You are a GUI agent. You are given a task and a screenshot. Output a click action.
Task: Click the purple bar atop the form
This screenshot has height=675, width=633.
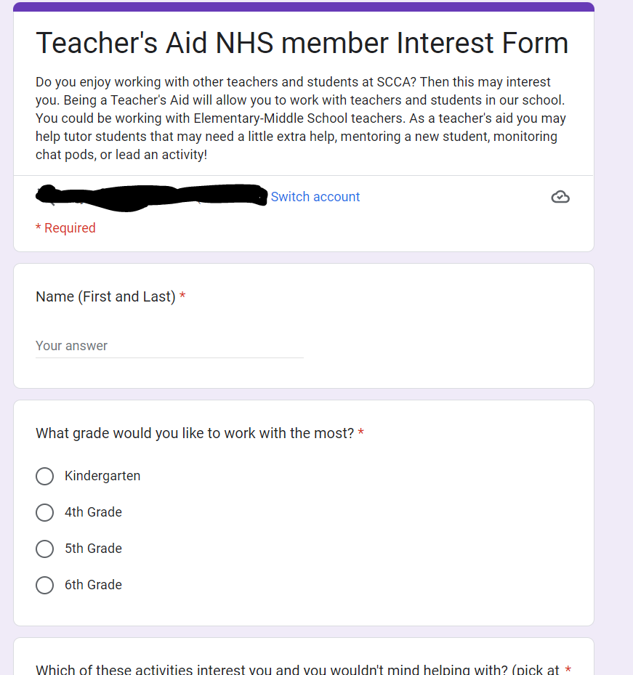304,7
